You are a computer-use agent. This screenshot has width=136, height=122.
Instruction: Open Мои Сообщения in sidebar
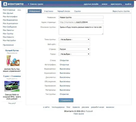pos(10,27)
